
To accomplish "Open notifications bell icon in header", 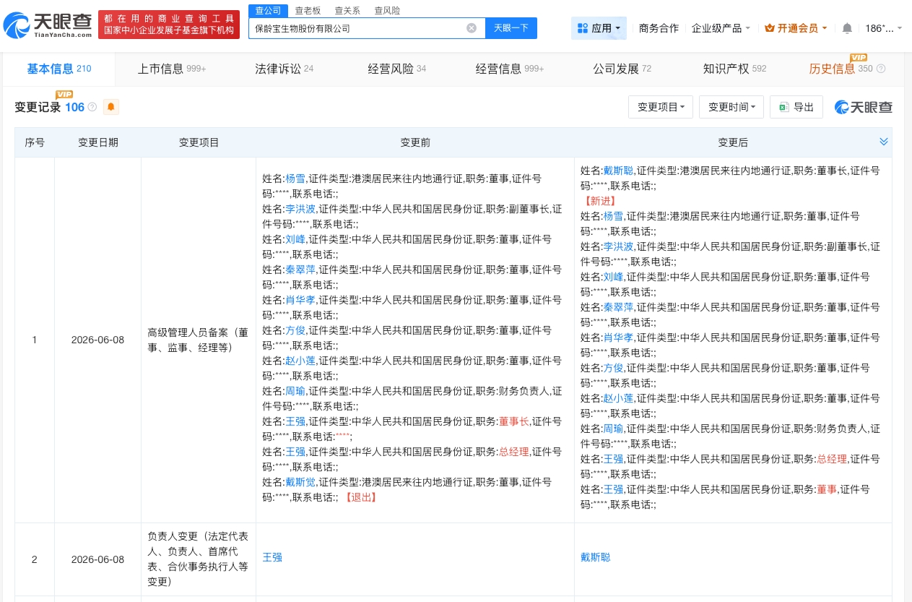I will click(847, 28).
